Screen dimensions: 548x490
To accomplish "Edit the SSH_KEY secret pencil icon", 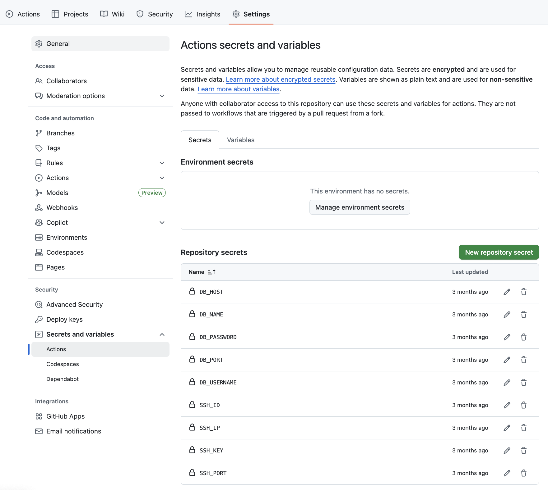I will pyautogui.click(x=507, y=451).
